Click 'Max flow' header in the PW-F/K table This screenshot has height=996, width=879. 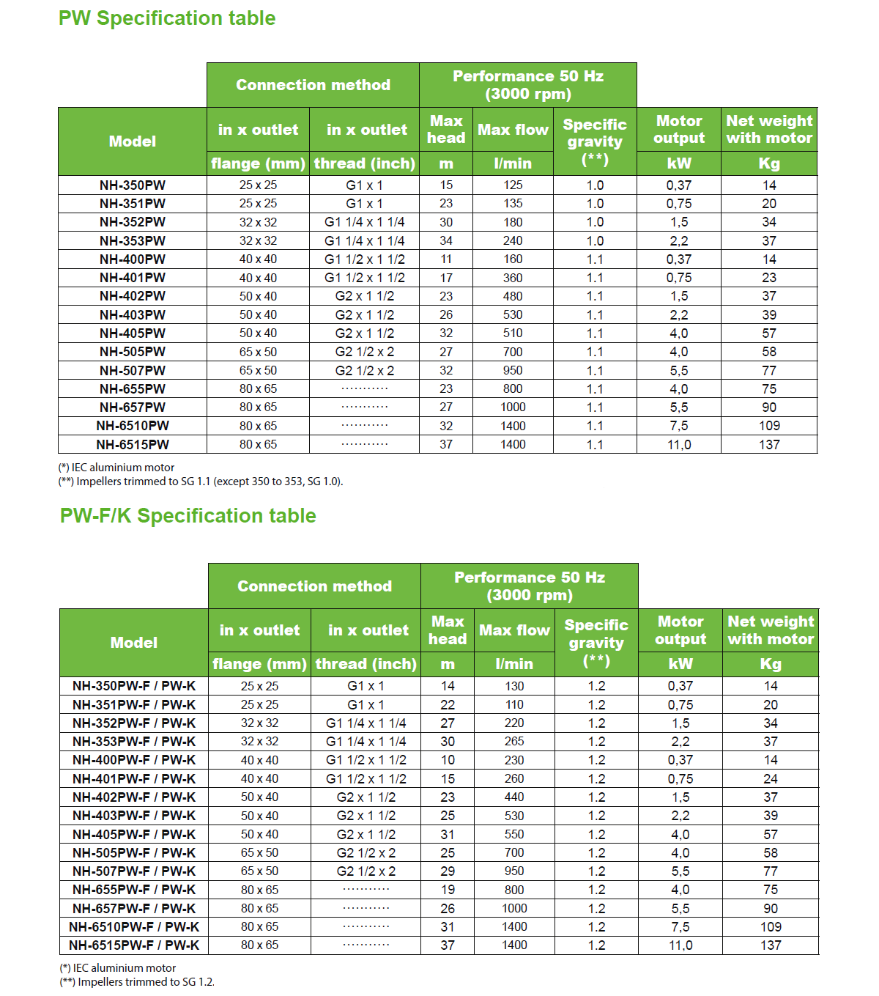click(x=514, y=630)
